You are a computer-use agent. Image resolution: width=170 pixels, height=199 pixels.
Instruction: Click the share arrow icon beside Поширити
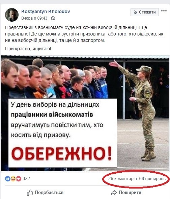pos(114,193)
